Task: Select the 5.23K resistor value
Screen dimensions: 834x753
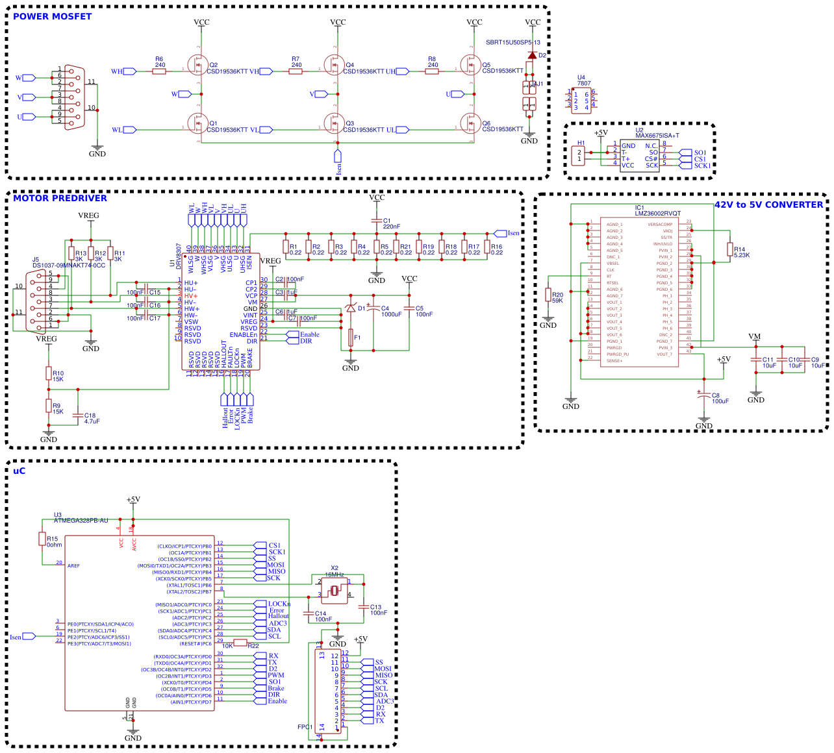Action: [742, 255]
